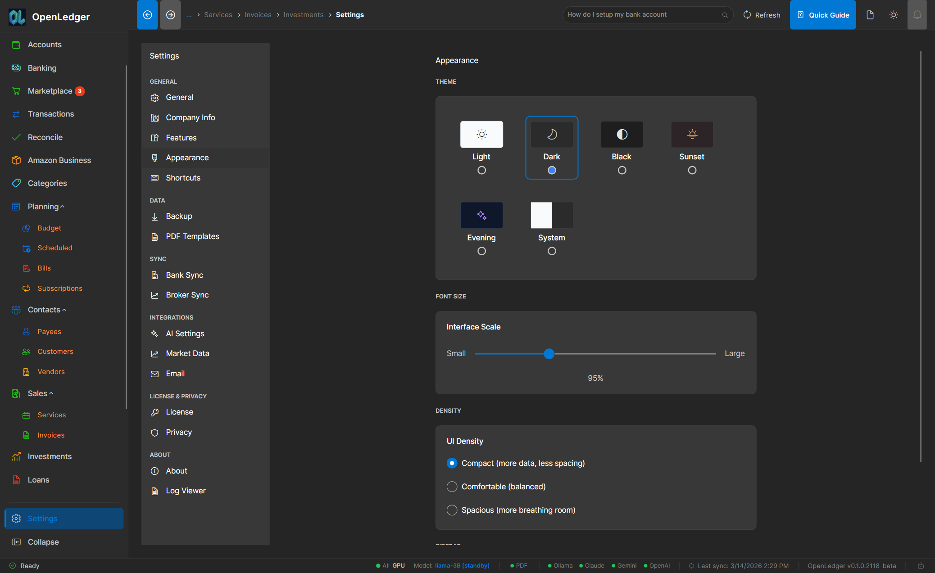935x573 pixels.
Task: Click the Amazon Business sidebar icon
Action: [16, 160]
